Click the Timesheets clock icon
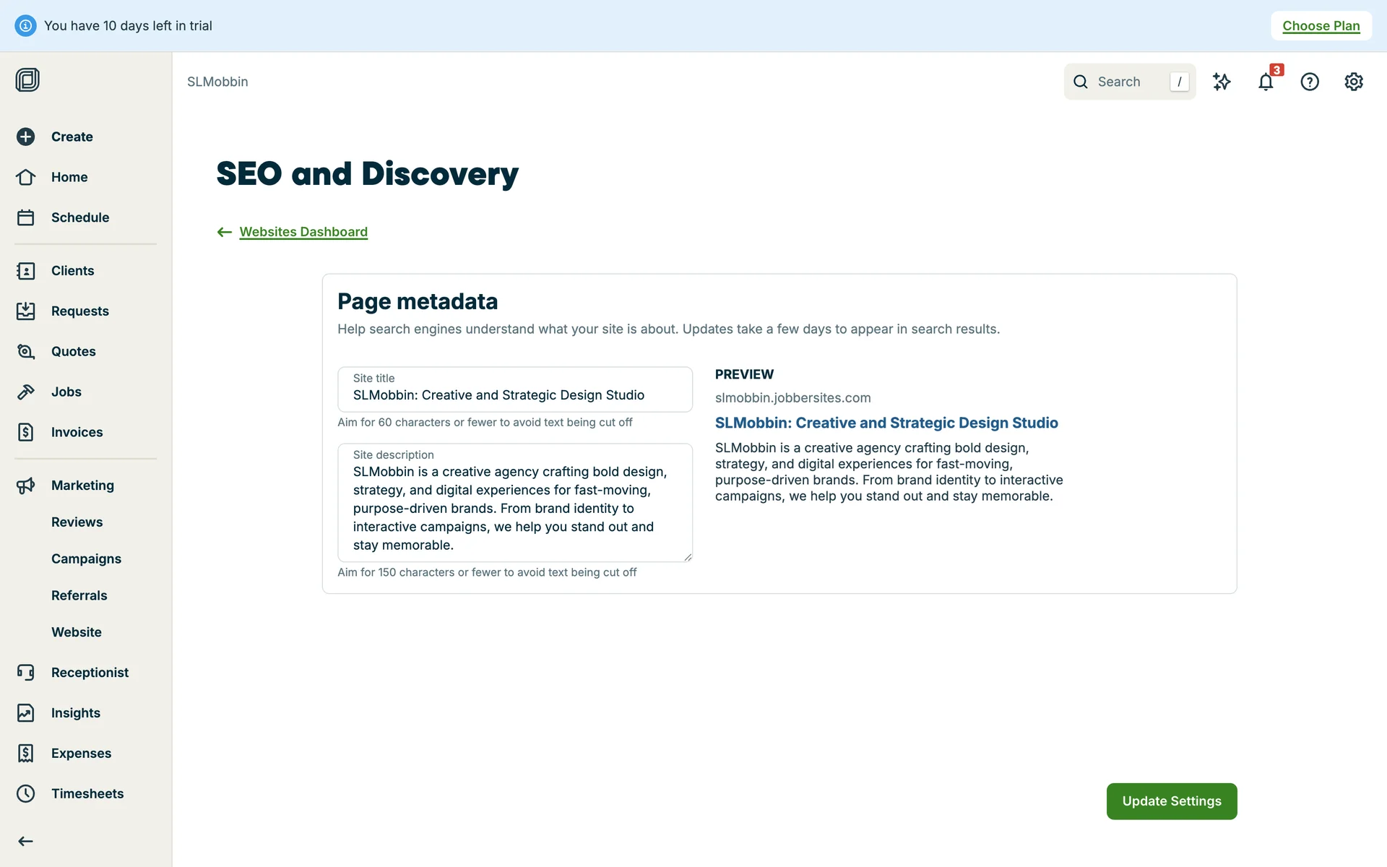The height and width of the screenshot is (867, 1387). tap(26, 793)
